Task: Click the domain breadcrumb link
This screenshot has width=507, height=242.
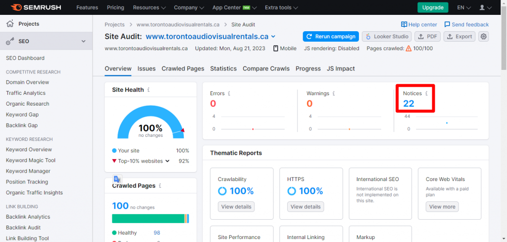Action: point(178,25)
